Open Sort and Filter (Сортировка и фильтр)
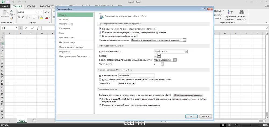 230,15
